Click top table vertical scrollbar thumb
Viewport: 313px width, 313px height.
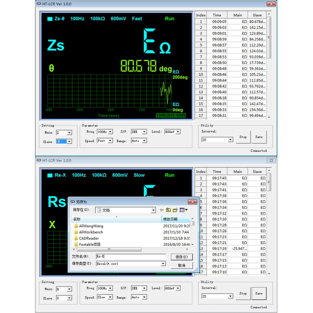coord(269,38)
